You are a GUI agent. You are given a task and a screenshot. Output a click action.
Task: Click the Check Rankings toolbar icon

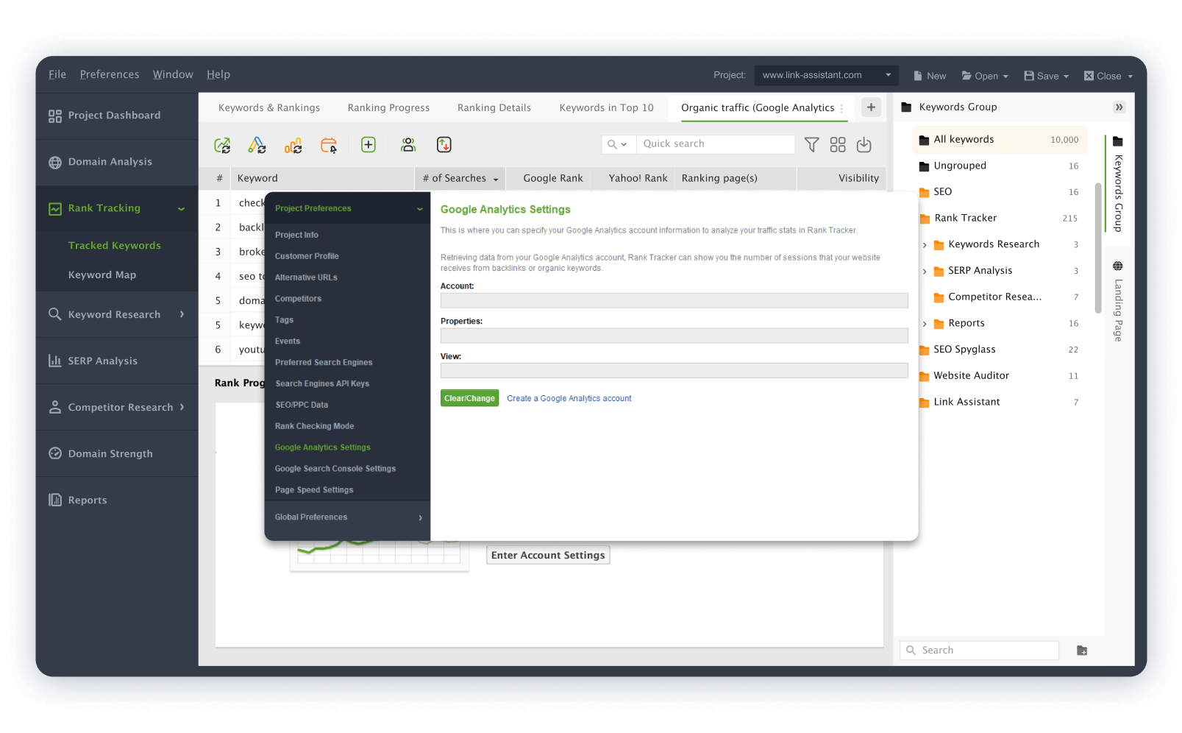222,145
